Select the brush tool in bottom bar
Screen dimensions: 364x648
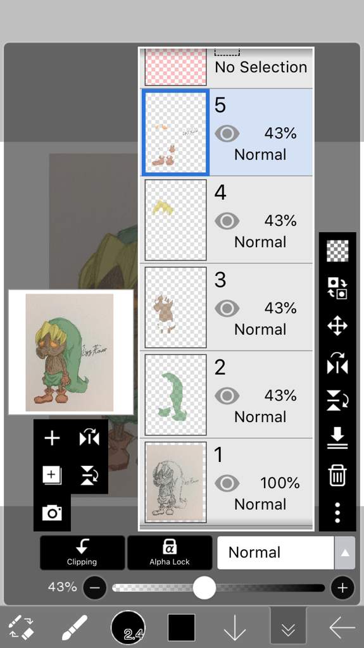point(75,627)
